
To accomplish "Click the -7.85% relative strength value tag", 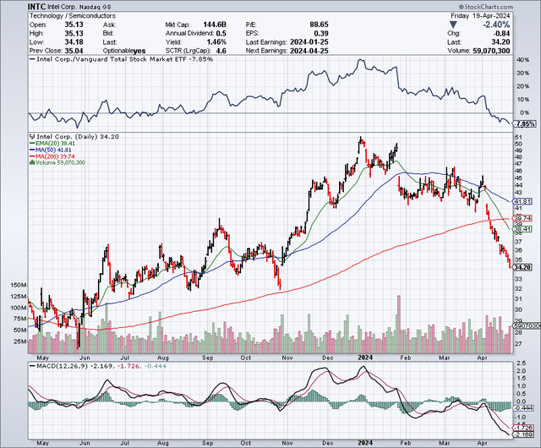I will click(x=525, y=123).
